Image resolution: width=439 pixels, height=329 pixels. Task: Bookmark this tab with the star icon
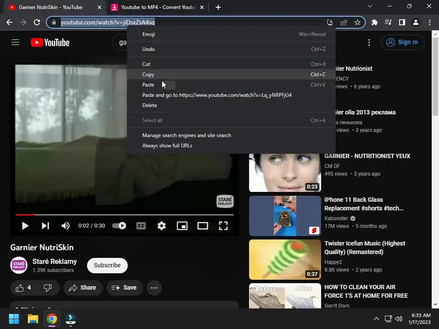tap(358, 22)
